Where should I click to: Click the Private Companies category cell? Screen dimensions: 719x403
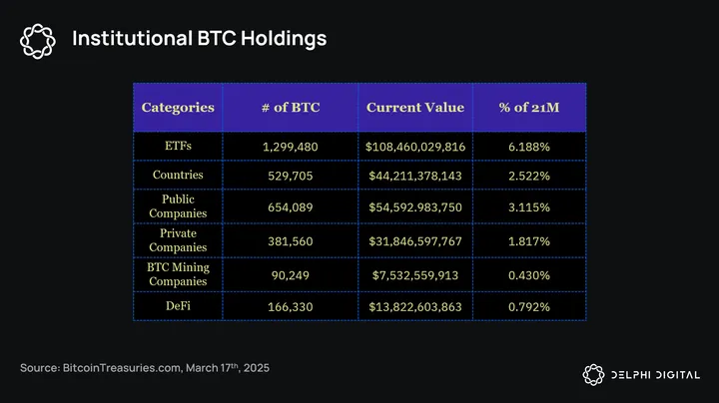click(x=178, y=239)
